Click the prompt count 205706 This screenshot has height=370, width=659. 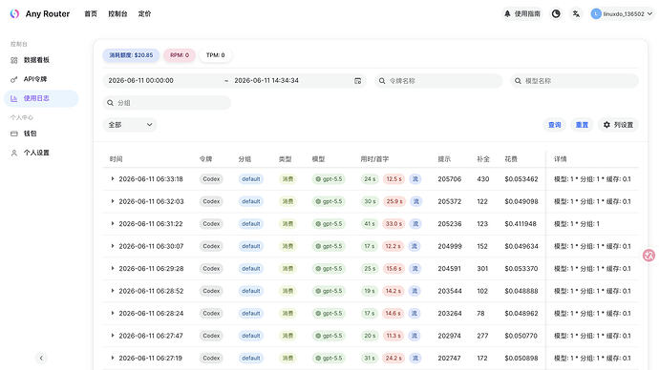click(449, 179)
